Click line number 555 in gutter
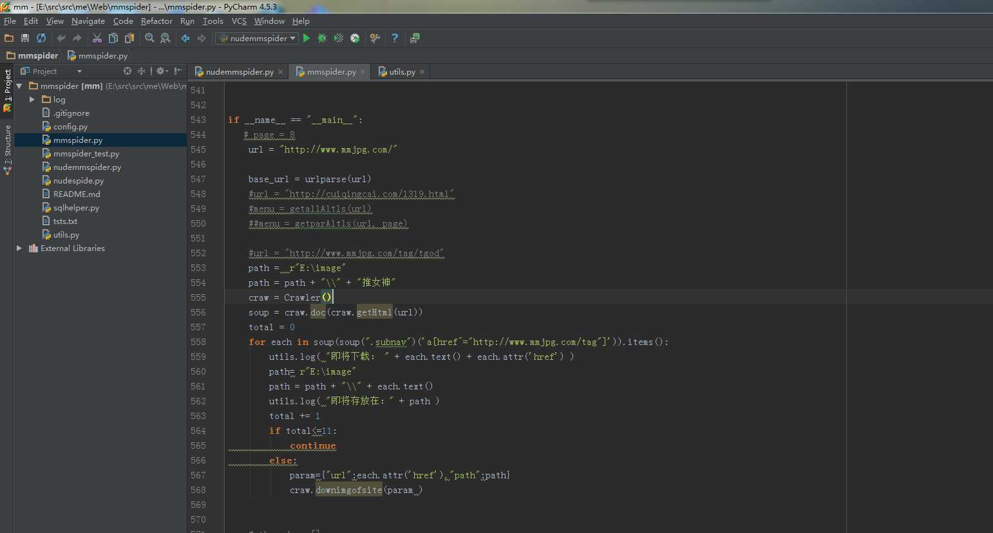Screen dimensions: 993x533 tap(198, 297)
